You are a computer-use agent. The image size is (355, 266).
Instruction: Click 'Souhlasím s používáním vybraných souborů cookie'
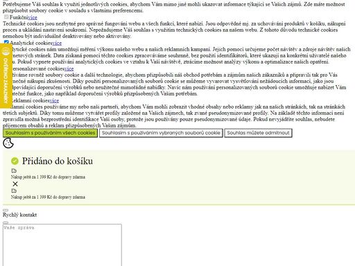point(161,133)
